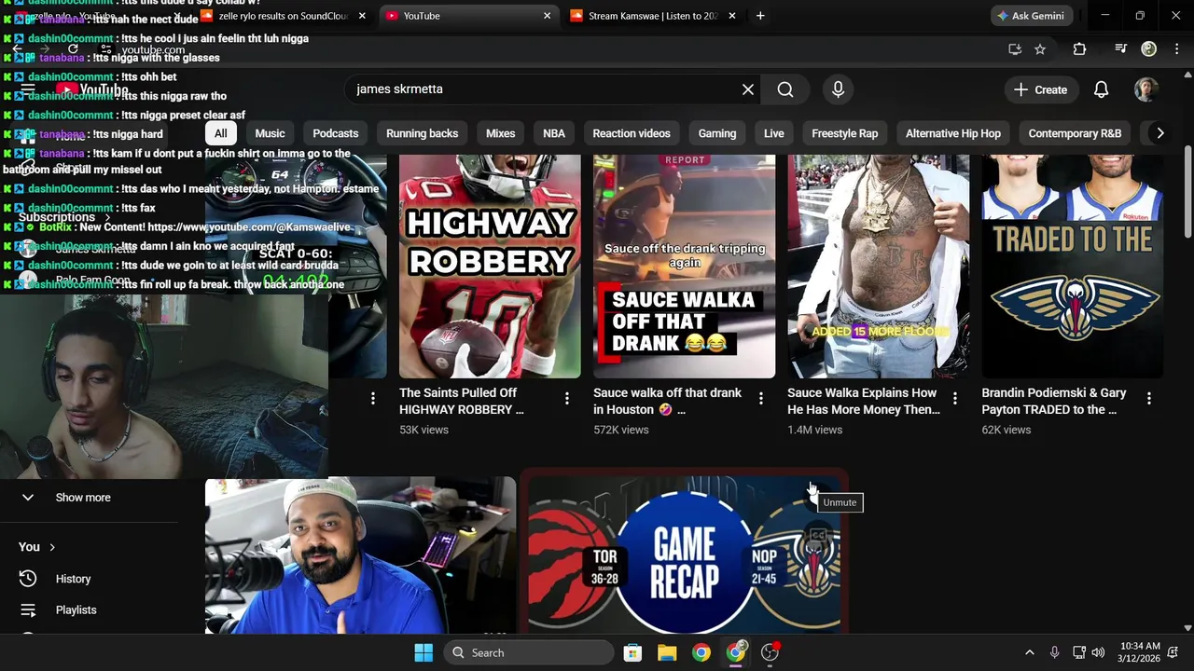Open volume control in system tray
The width and height of the screenshot is (1194, 671).
tap(1098, 652)
